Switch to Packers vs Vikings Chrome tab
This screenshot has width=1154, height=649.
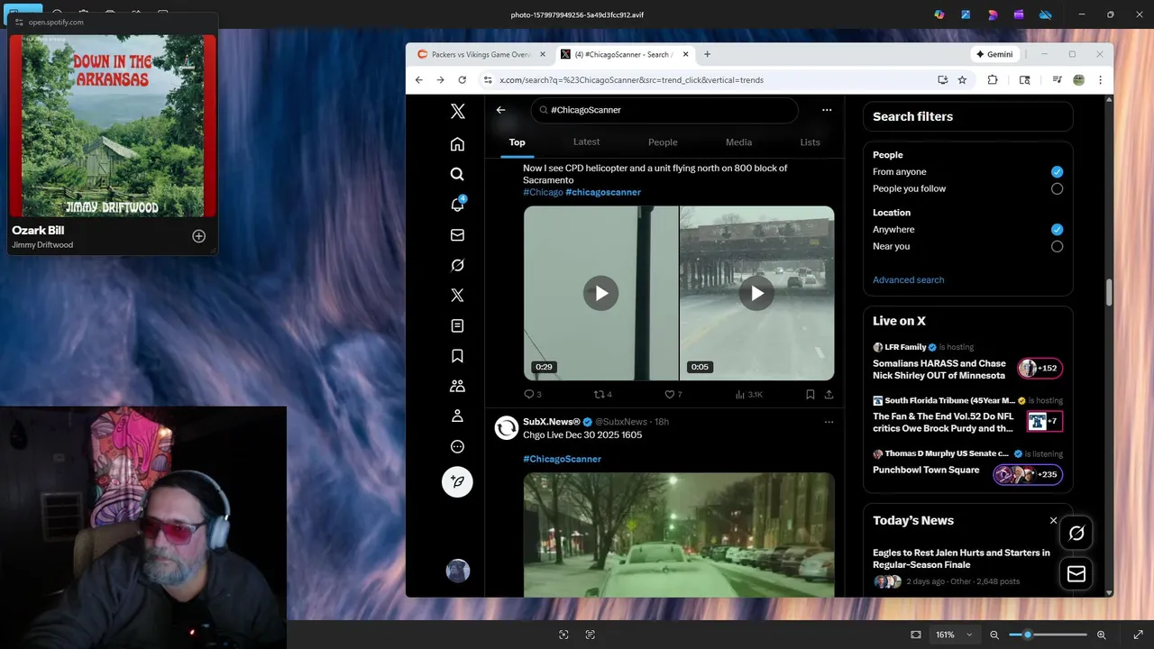tap(481, 54)
